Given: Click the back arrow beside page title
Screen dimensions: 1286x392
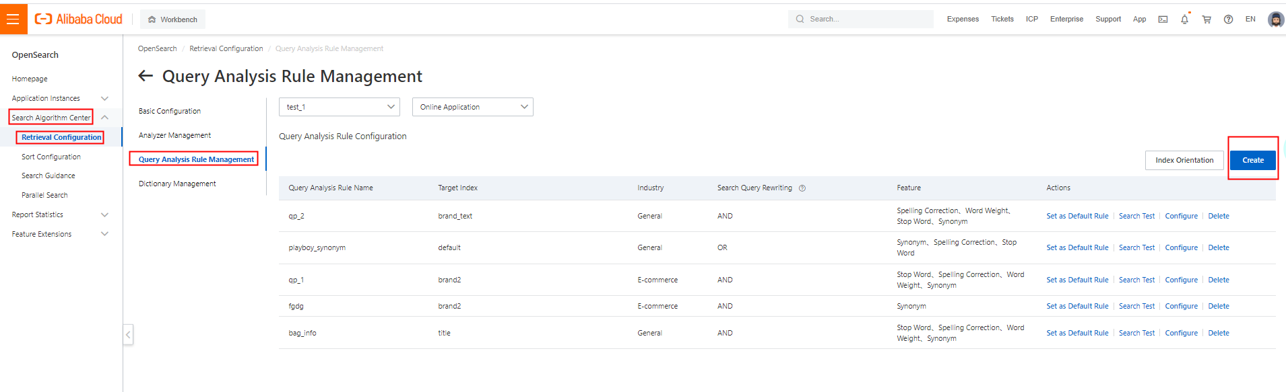Looking at the screenshot, I should point(146,76).
